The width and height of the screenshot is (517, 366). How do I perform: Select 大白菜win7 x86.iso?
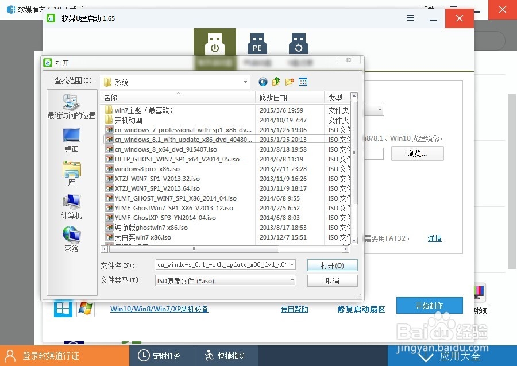pyautogui.click(x=143, y=237)
